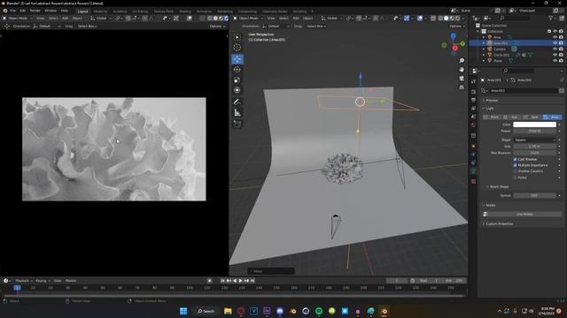Hide the Plane object in viewport
Image resolution: width=567 pixels, height=318 pixels.
555,61
